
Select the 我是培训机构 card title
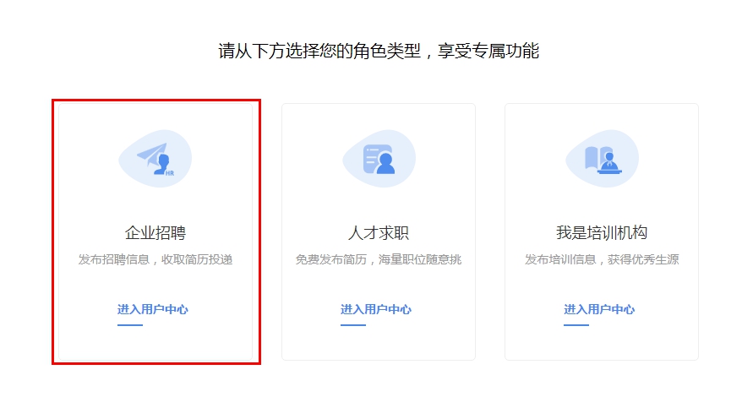pos(602,233)
